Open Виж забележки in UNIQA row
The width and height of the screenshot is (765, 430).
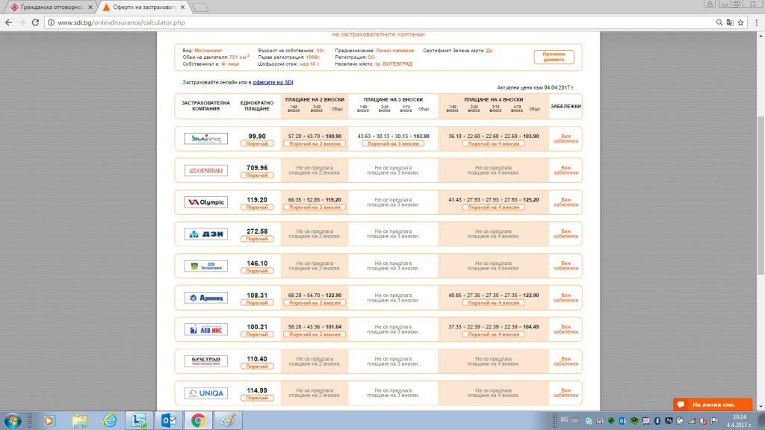coord(566,393)
